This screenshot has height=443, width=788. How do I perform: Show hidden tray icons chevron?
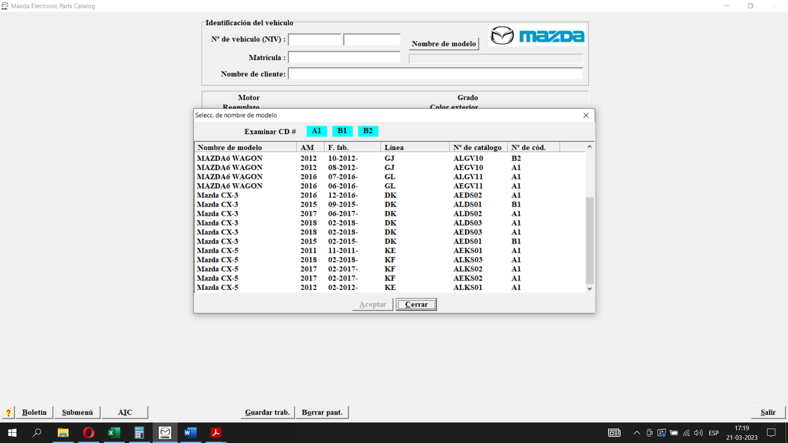coord(636,433)
